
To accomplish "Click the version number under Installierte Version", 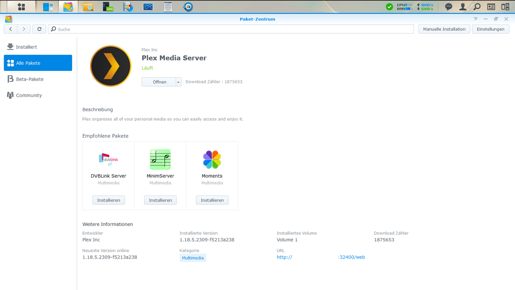I will [x=207, y=240].
